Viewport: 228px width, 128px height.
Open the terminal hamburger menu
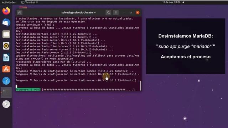tap(115, 13)
